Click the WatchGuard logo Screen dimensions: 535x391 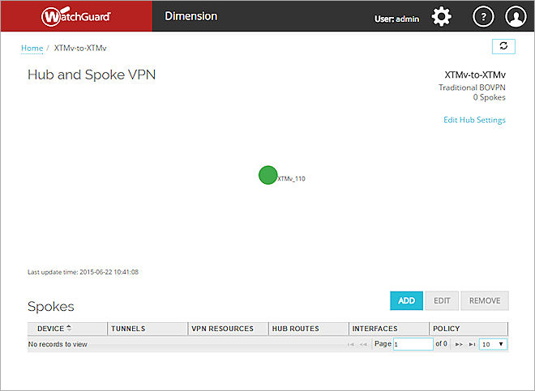coord(75,16)
